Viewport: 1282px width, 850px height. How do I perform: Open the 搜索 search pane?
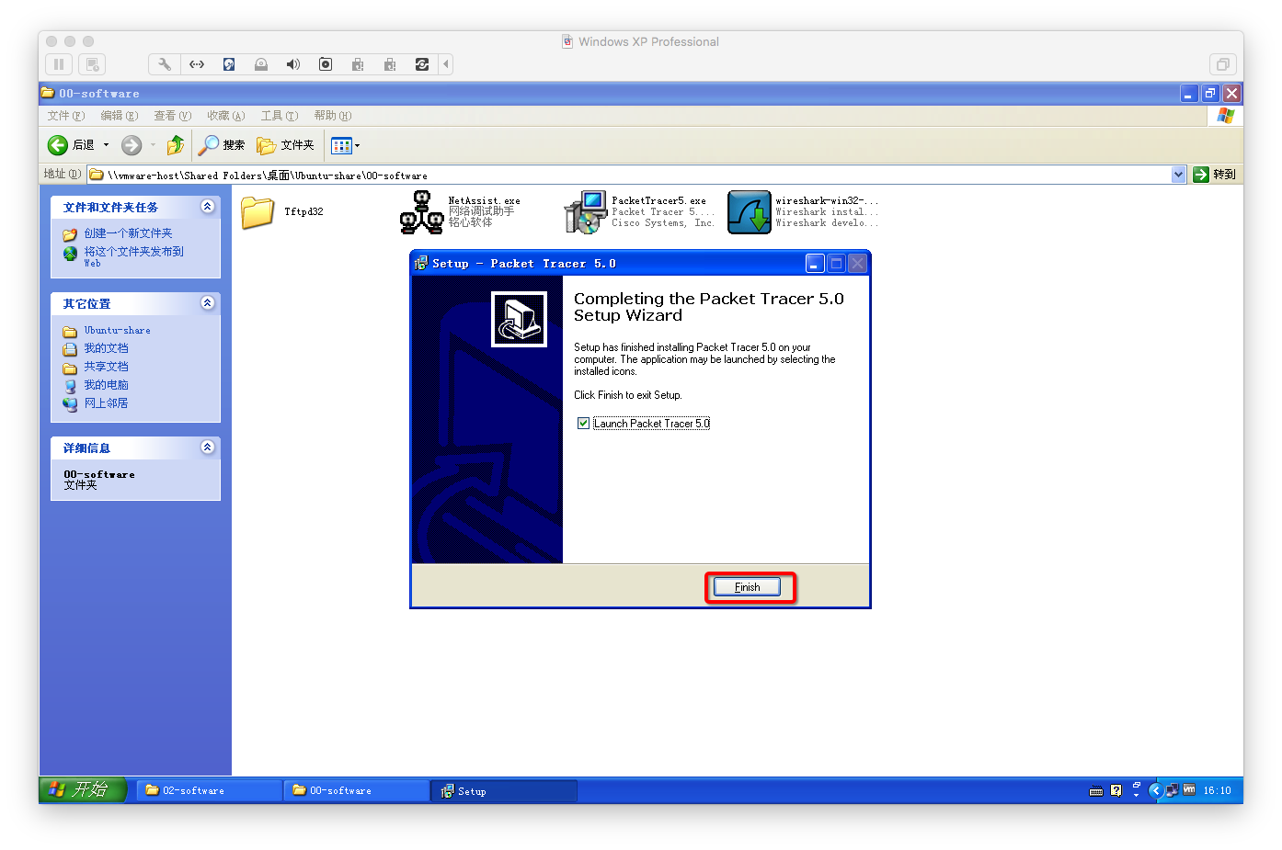[x=223, y=145]
